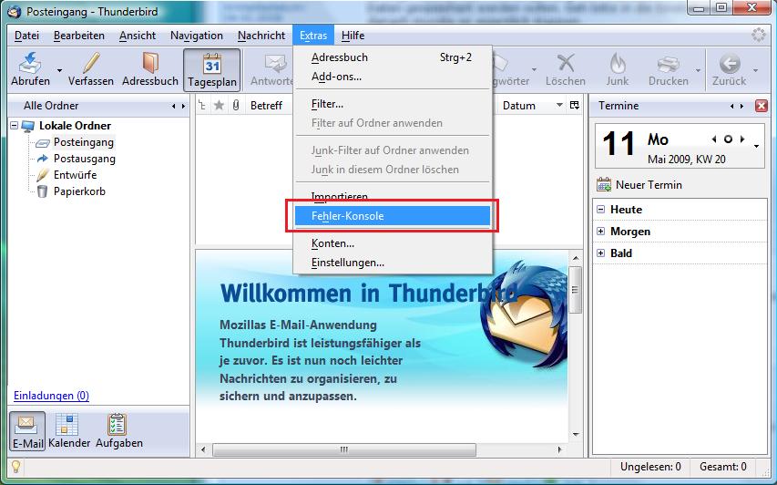
Task: Click the message pane horizontal scrollbar
Action: click(x=344, y=449)
